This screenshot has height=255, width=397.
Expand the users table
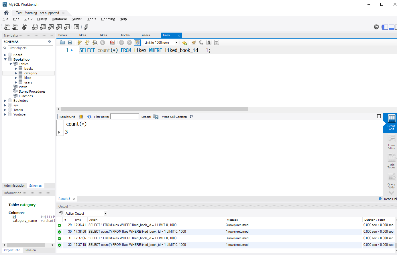(x=16, y=82)
